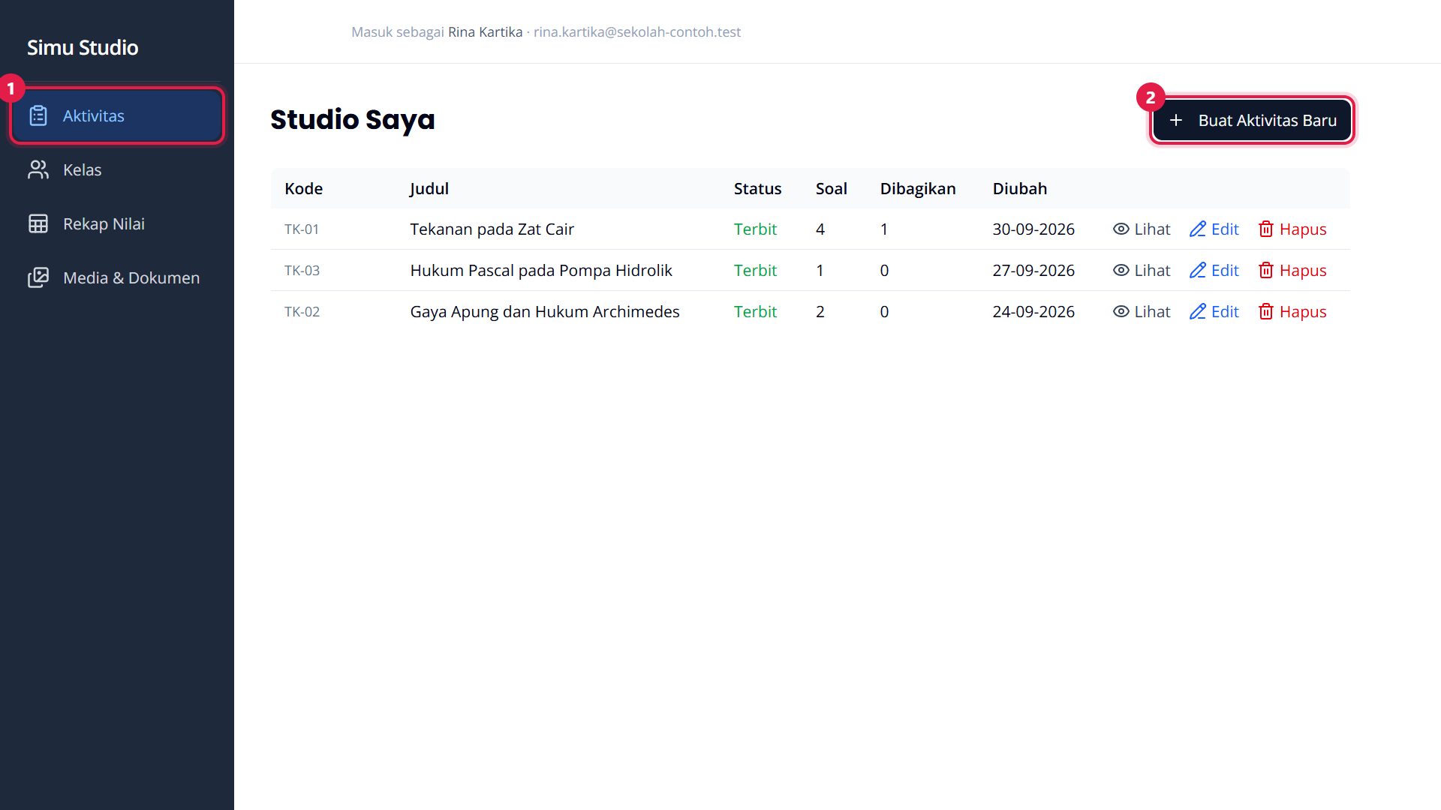
Task: Click eye icon in TK-02 row
Action: [1121, 311]
